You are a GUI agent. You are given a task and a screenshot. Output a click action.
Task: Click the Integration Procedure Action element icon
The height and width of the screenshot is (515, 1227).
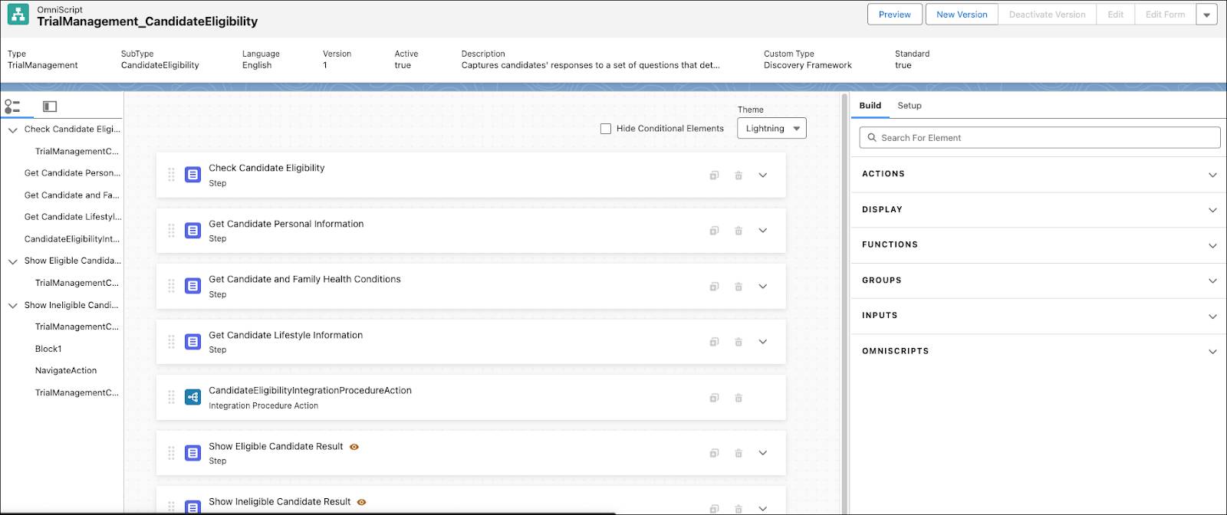(x=193, y=397)
